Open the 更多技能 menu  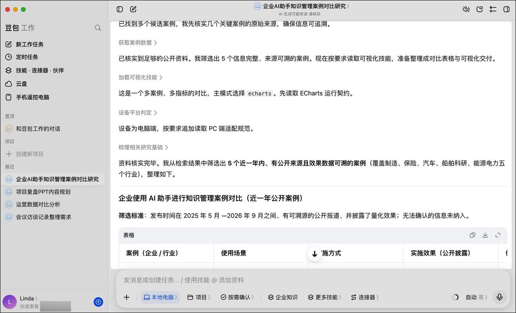click(x=325, y=297)
